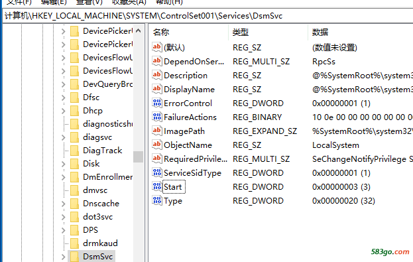The height and width of the screenshot is (262, 413).
Task: Click the Dnscache folder icon
Action: pos(74,204)
